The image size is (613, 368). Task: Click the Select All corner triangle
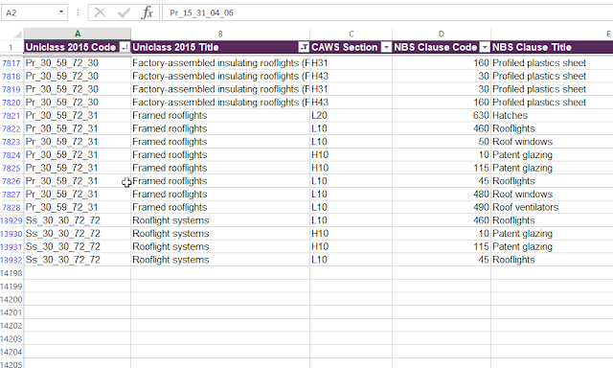tap(17, 34)
